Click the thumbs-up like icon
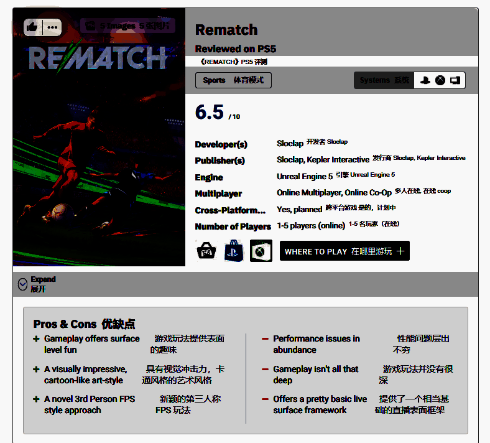 tap(32, 27)
